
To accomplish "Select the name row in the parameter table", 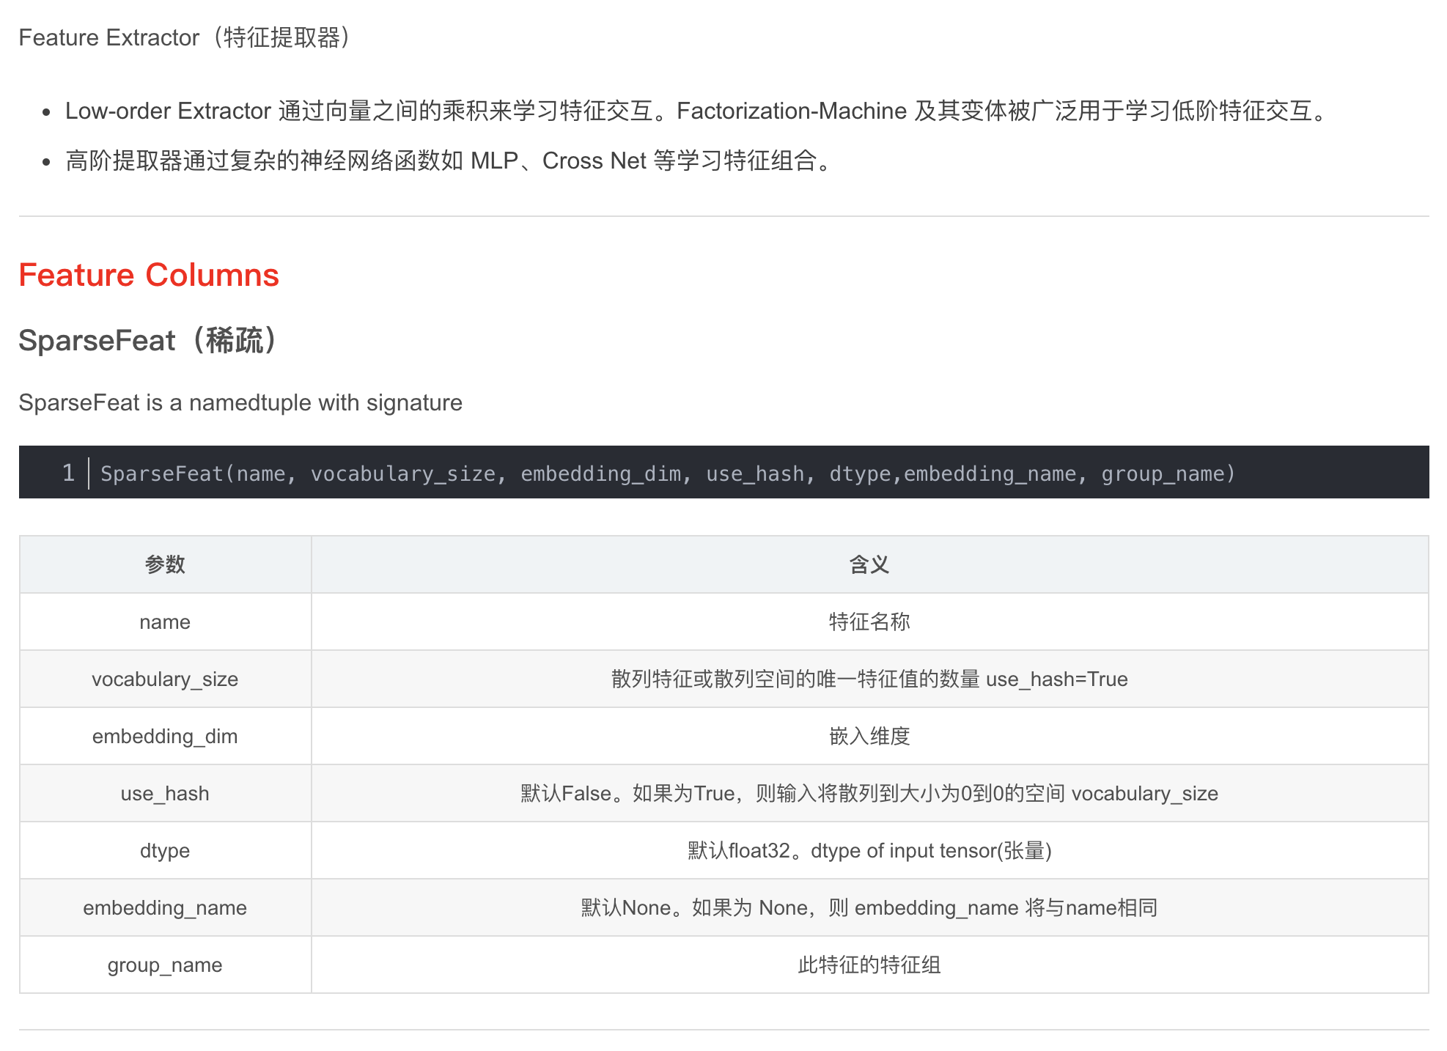I will coord(164,622).
